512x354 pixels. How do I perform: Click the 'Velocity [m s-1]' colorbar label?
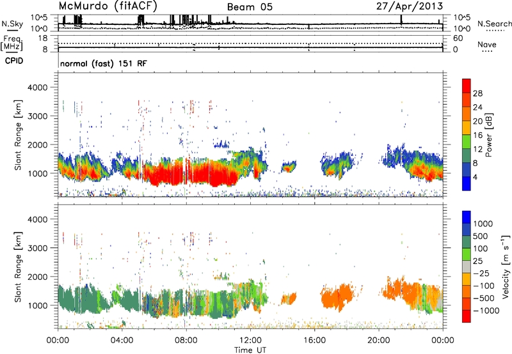506,266
